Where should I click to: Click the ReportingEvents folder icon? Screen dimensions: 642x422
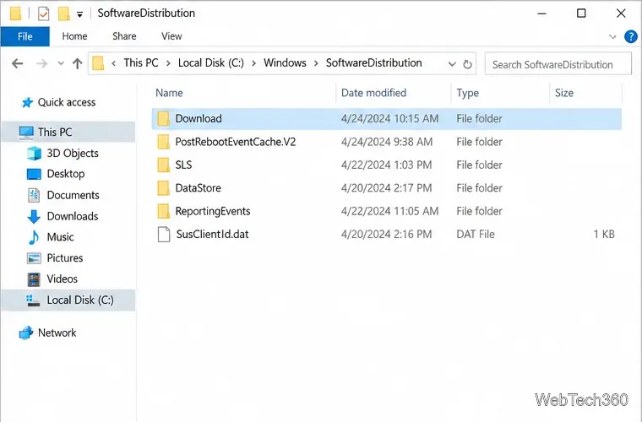pyautogui.click(x=163, y=211)
